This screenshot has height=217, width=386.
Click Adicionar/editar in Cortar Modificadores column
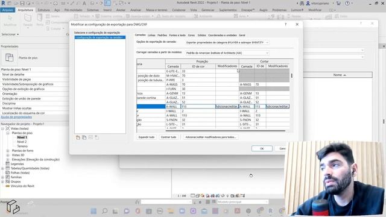click(x=277, y=106)
